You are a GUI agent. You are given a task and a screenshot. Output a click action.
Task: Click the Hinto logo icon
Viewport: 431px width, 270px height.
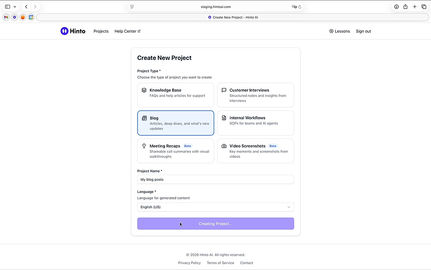coord(64,31)
